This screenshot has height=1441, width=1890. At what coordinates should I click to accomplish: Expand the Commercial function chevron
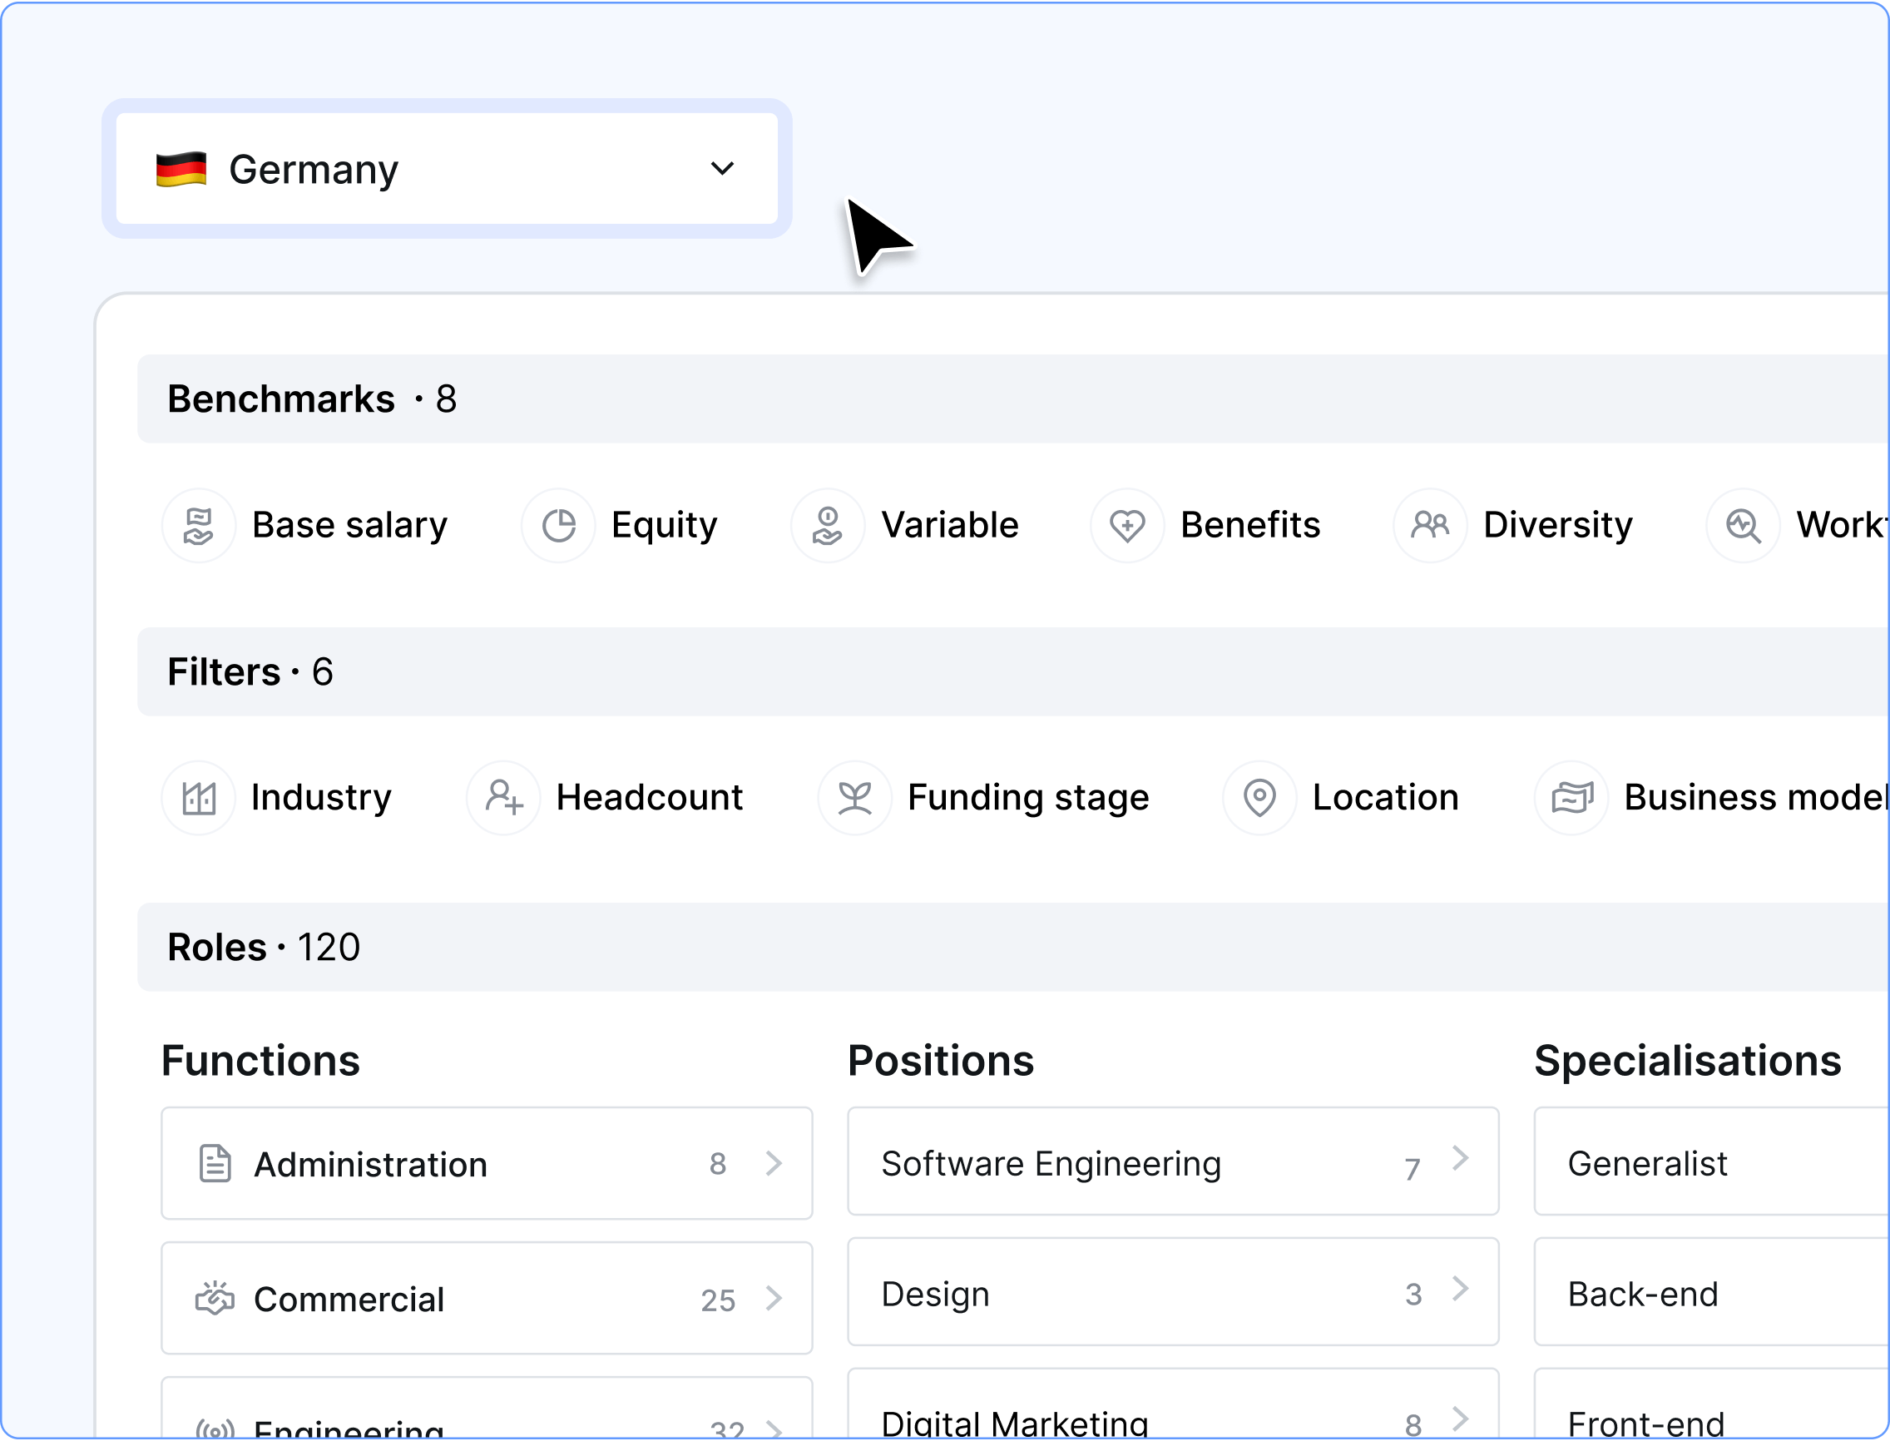click(x=774, y=1299)
